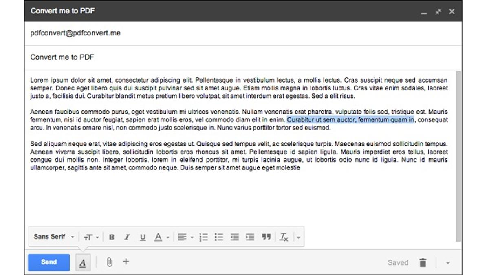The height and width of the screenshot is (275, 489).
Task: Insert a bulleted list
Action: click(x=219, y=237)
